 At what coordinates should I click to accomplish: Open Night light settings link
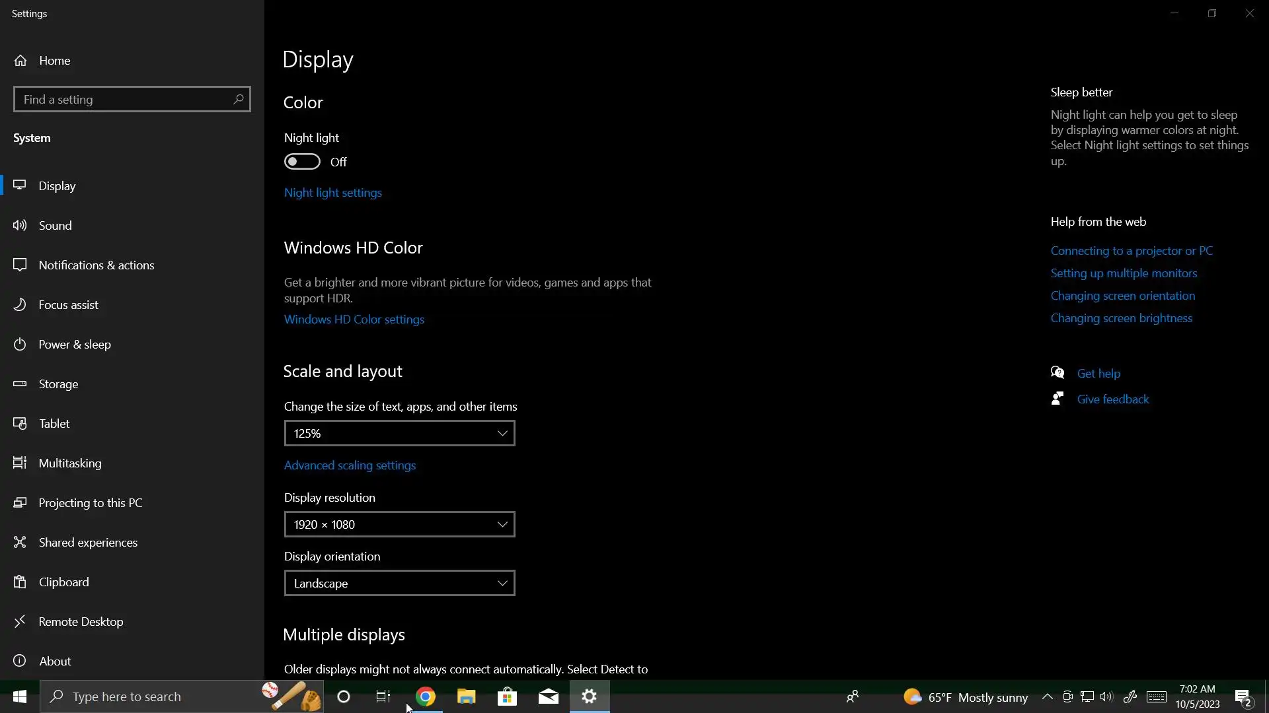(x=333, y=193)
